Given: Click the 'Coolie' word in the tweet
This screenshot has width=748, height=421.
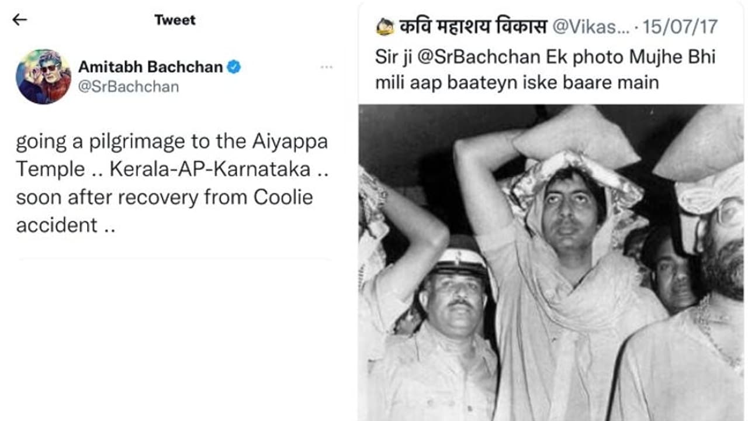Looking at the screenshot, I should [x=283, y=197].
